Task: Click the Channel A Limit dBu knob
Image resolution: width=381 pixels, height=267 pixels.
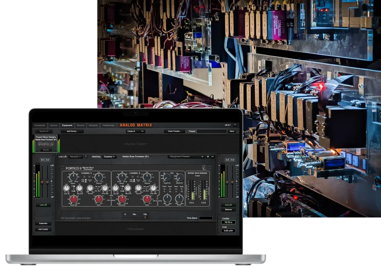Action: (105, 188)
